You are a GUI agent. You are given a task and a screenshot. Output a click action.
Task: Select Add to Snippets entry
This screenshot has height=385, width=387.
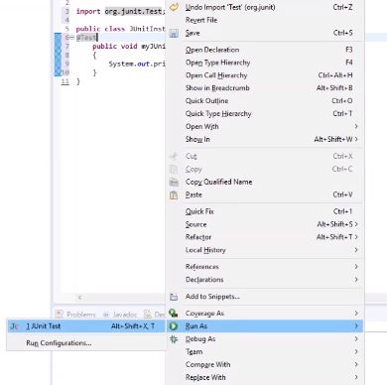tap(265, 297)
